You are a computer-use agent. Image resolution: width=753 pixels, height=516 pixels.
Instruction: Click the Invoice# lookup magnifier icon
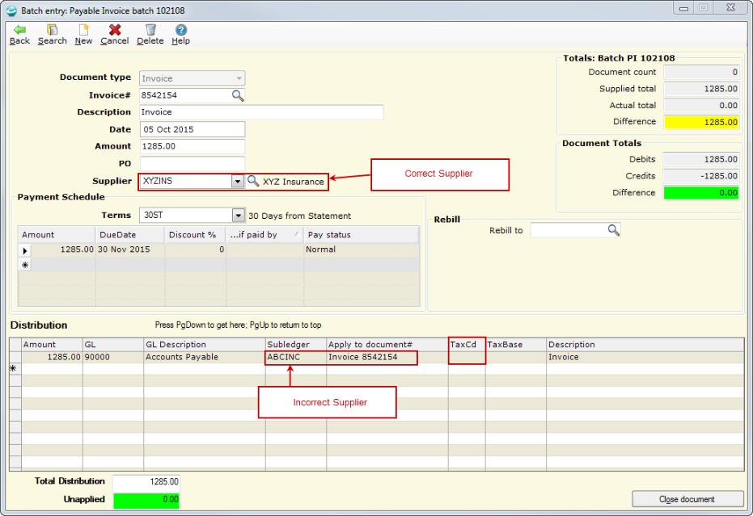click(x=238, y=95)
